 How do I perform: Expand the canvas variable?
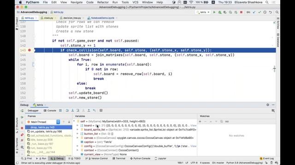77,138
